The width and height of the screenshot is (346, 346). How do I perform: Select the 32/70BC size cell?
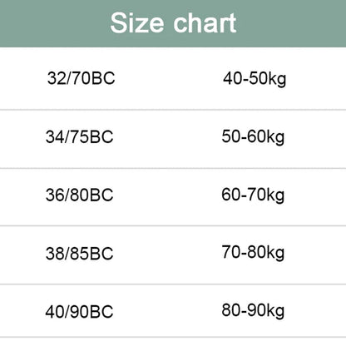click(81, 78)
